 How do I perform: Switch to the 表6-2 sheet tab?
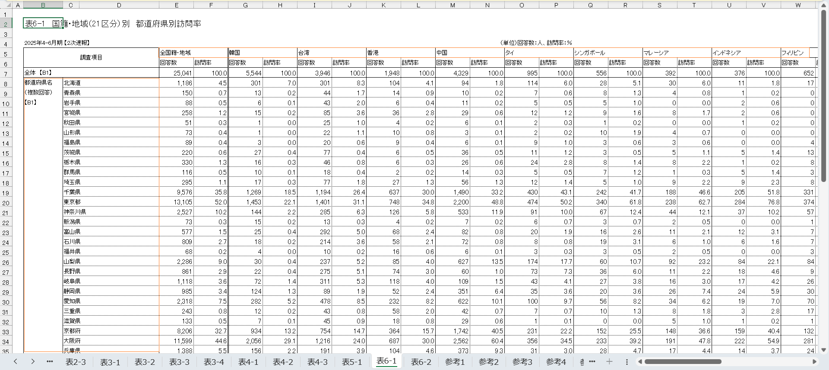click(x=421, y=362)
